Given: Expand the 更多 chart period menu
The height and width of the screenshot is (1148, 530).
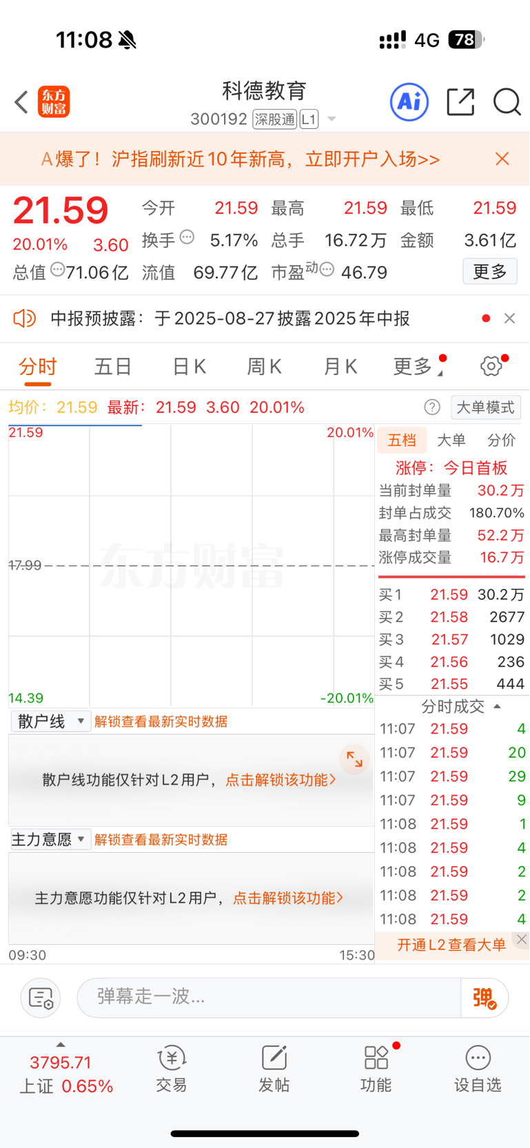Looking at the screenshot, I should (418, 367).
